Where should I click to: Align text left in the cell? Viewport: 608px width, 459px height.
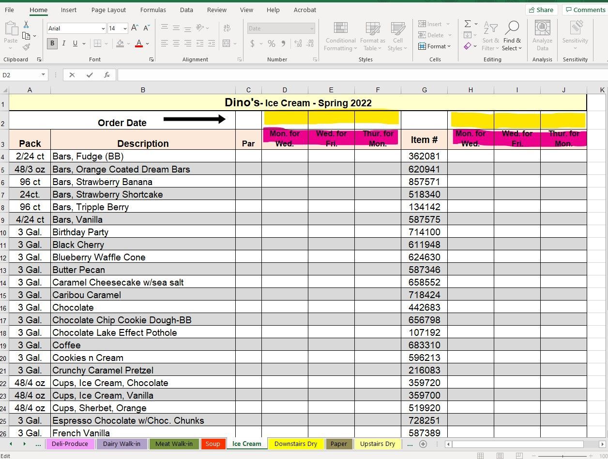click(165, 43)
